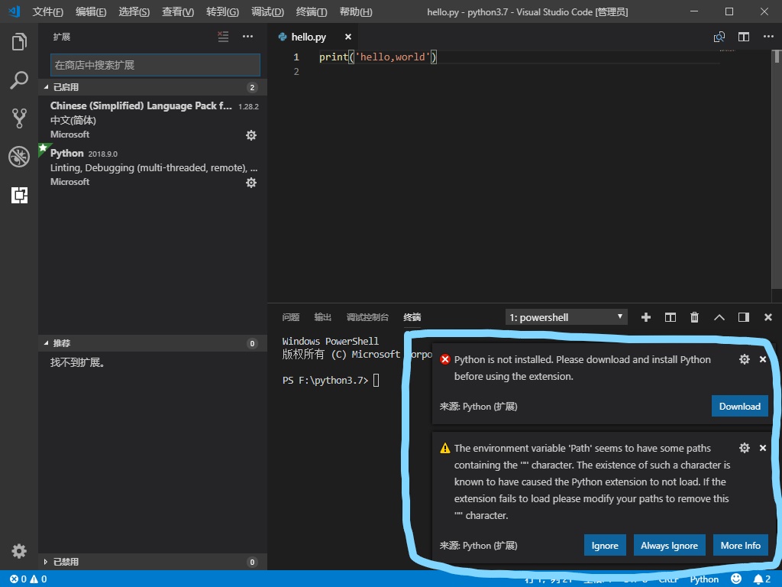Select the 终端 panel tab
The width and height of the screenshot is (782, 587).
point(412,317)
